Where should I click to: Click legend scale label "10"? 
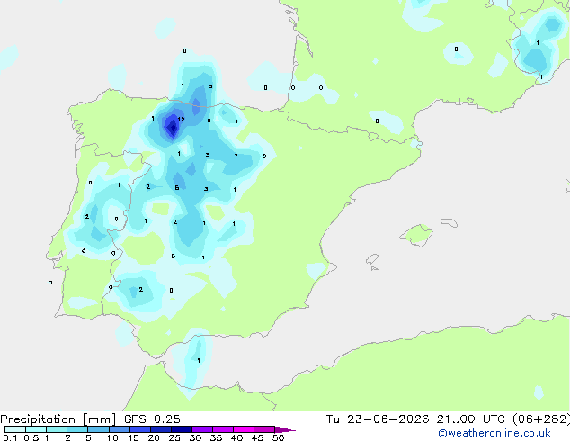click(x=112, y=437)
